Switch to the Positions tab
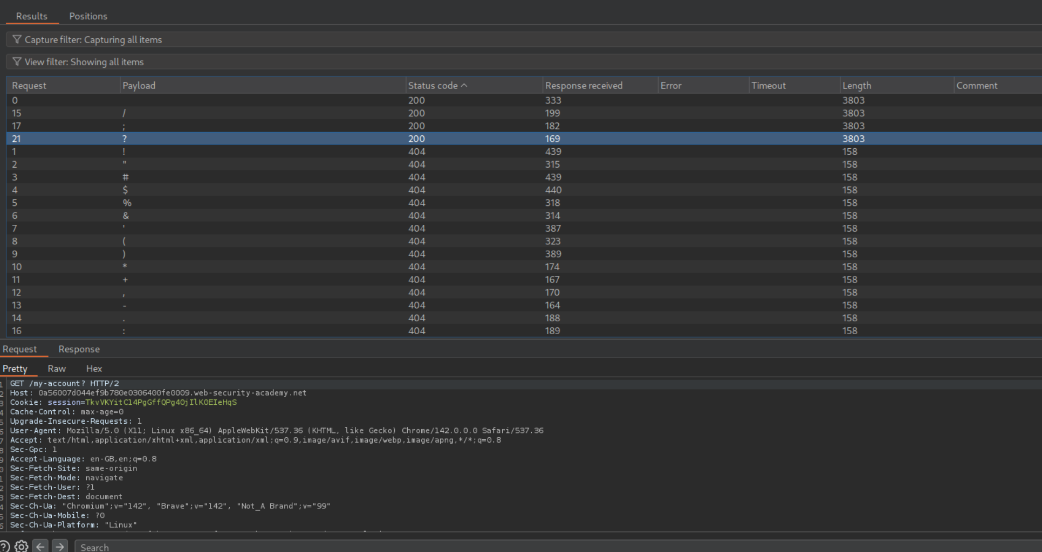Image resolution: width=1042 pixels, height=552 pixels. pyautogui.click(x=88, y=16)
